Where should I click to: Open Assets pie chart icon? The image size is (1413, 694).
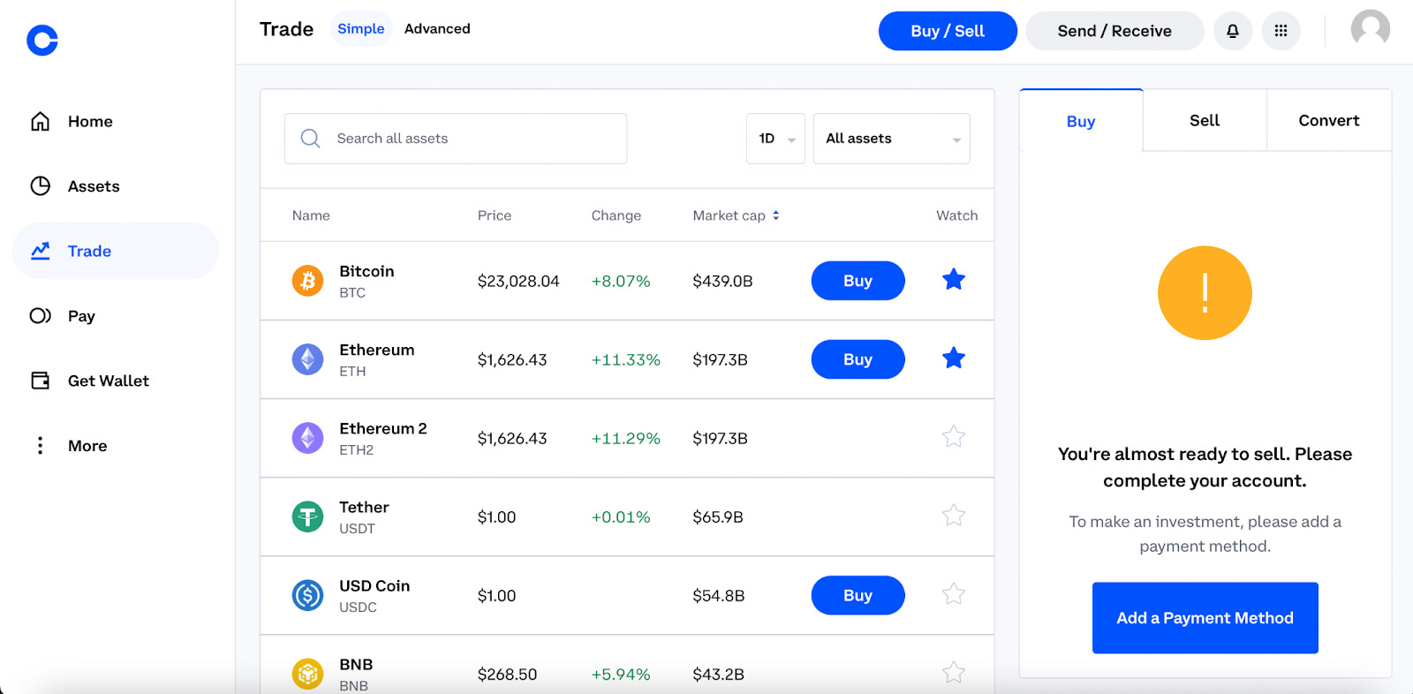pyautogui.click(x=40, y=185)
